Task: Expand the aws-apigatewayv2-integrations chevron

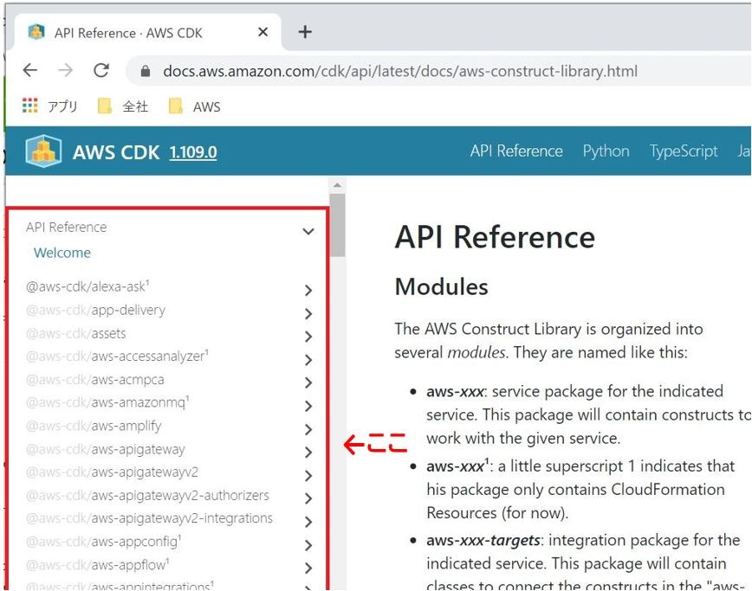Action: point(308,522)
